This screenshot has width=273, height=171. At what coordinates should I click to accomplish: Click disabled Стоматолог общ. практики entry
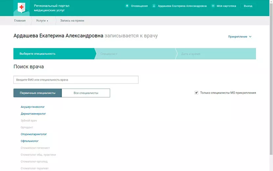pos(38,155)
